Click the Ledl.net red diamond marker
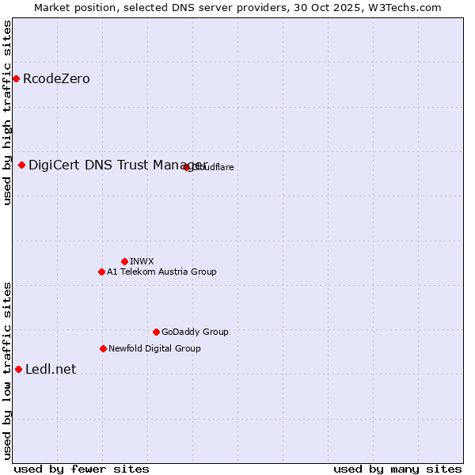Screen dimensions: 475x475 click(18, 369)
